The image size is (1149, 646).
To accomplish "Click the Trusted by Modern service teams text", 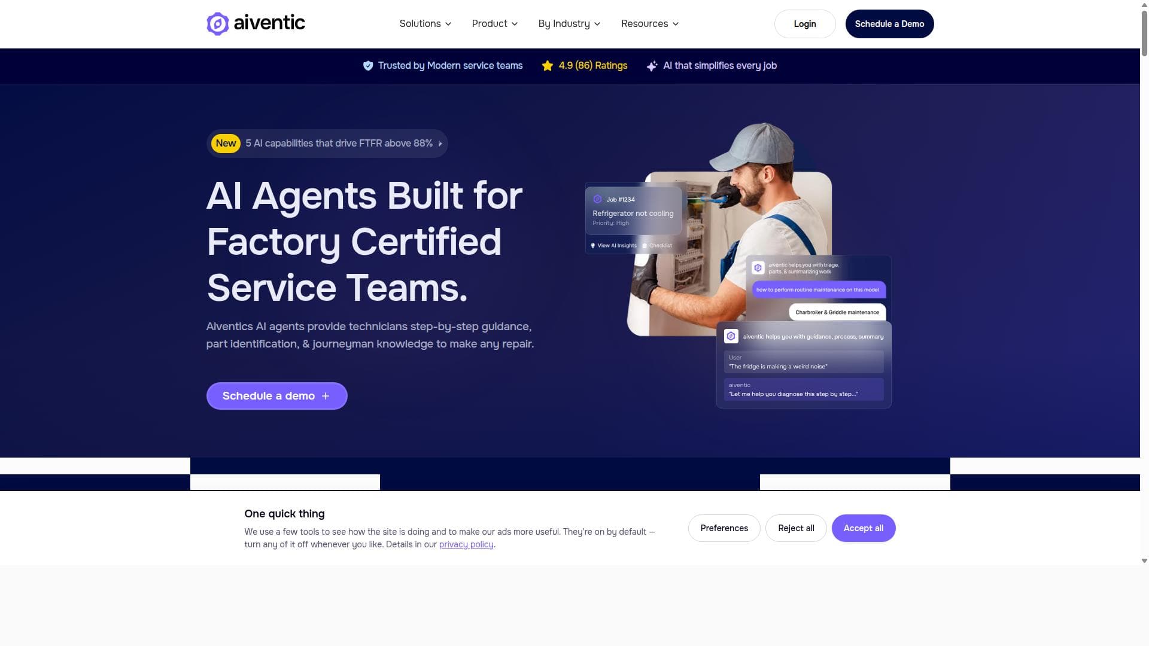I will (x=450, y=66).
